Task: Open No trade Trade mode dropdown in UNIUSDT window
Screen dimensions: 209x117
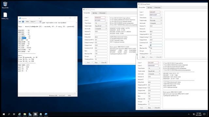Action: pyautogui.click(x=156, y=20)
